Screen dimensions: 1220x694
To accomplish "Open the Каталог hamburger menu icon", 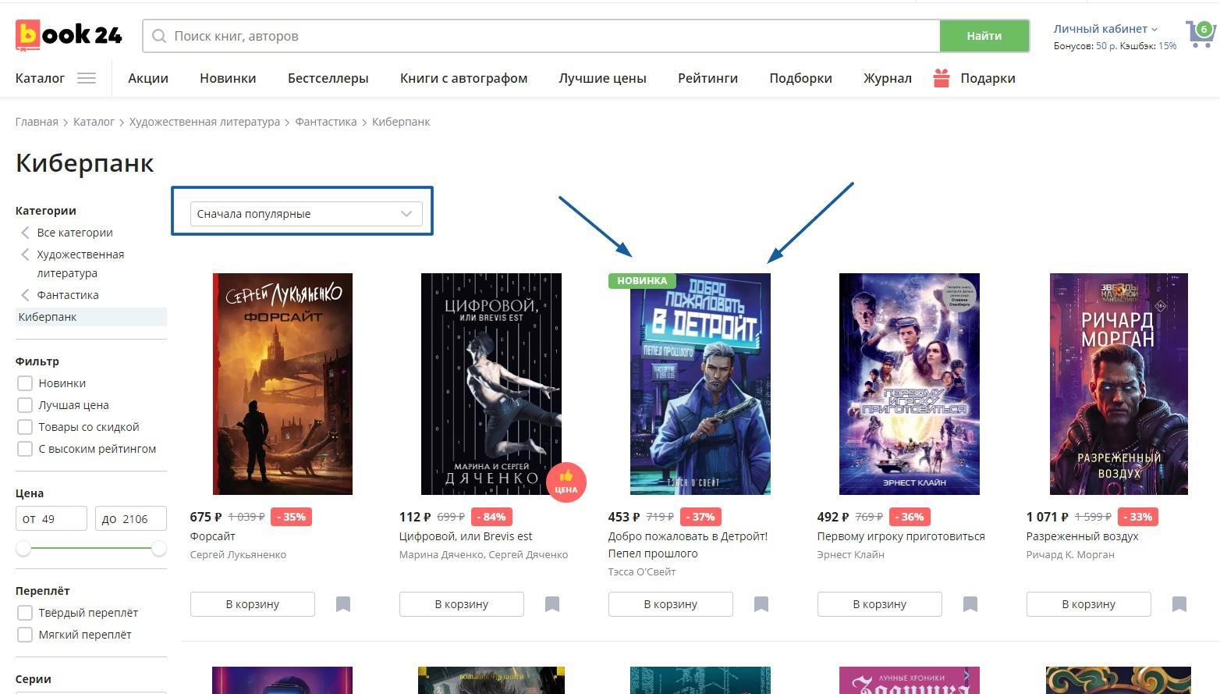I will pyautogui.click(x=87, y=78).
